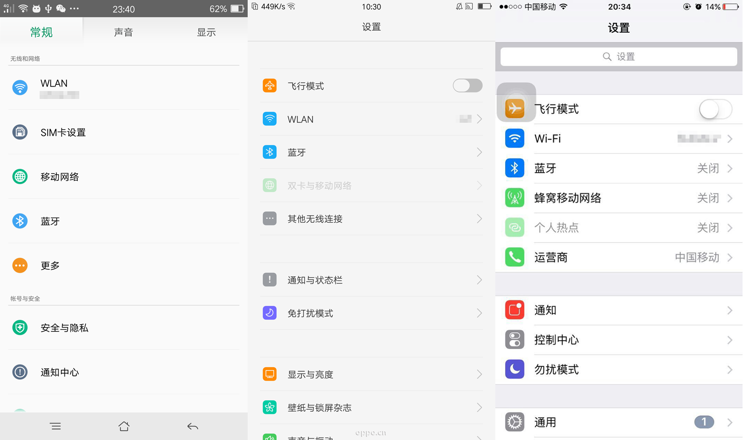Tap the iOS 设置 search field
The image size is (743, 440).
click(x=619, y=56)
